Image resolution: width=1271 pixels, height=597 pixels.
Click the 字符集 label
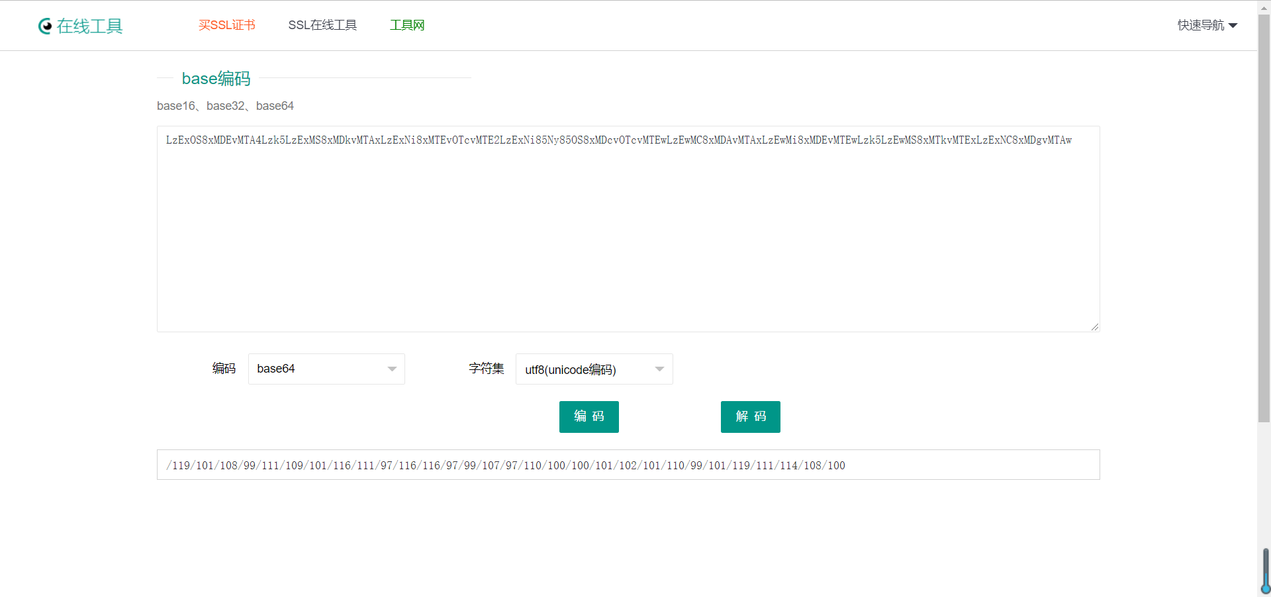pos(487,369)
